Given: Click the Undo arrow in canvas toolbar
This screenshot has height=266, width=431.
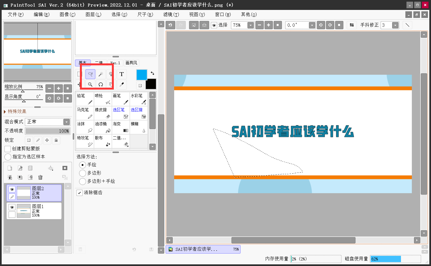Looking at the screenshot, I should point(170,25).
